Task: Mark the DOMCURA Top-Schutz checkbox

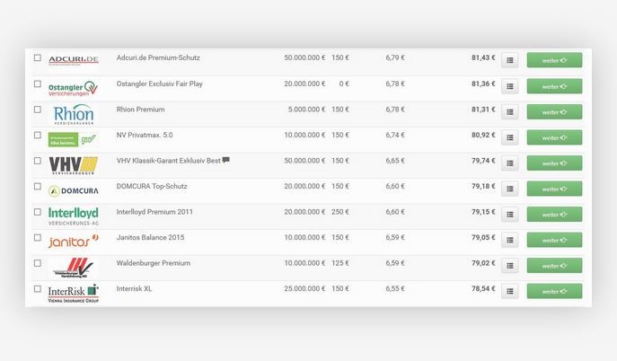Action: [x=38, y=186]
